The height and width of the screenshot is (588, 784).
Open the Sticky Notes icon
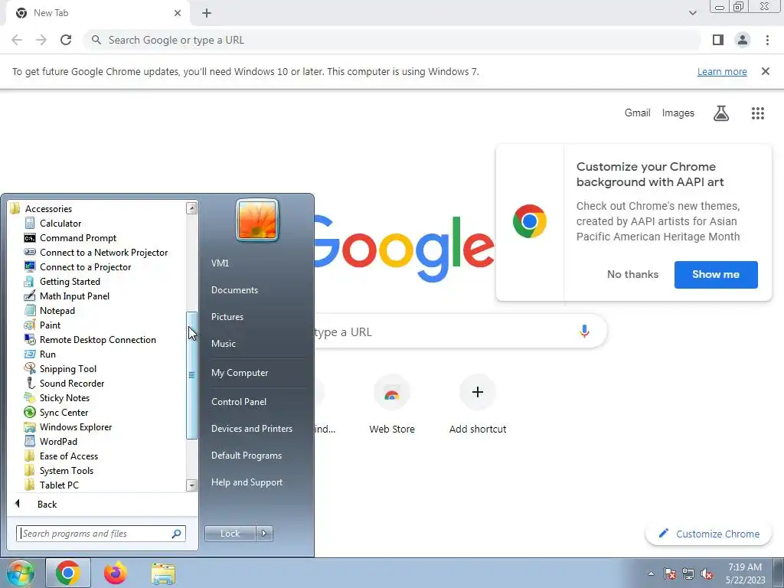[30, 398]
